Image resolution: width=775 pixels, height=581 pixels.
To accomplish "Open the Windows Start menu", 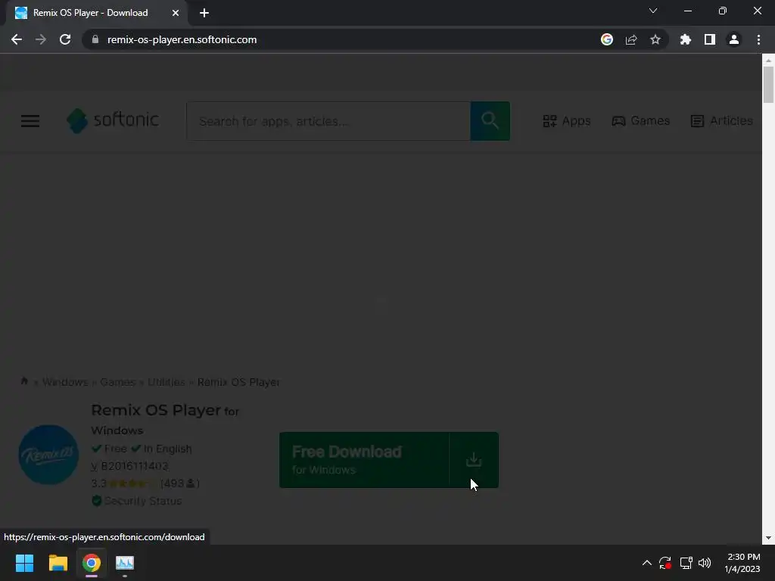I will [24, 563].
